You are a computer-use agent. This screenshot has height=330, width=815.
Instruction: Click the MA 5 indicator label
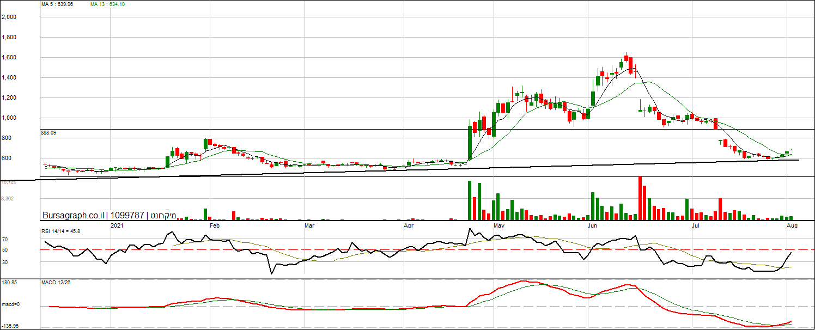57,4
